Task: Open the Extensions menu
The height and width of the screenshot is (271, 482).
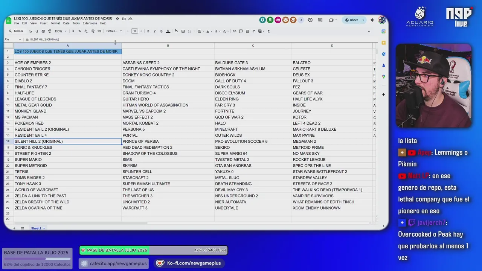Action: [90, 23]
